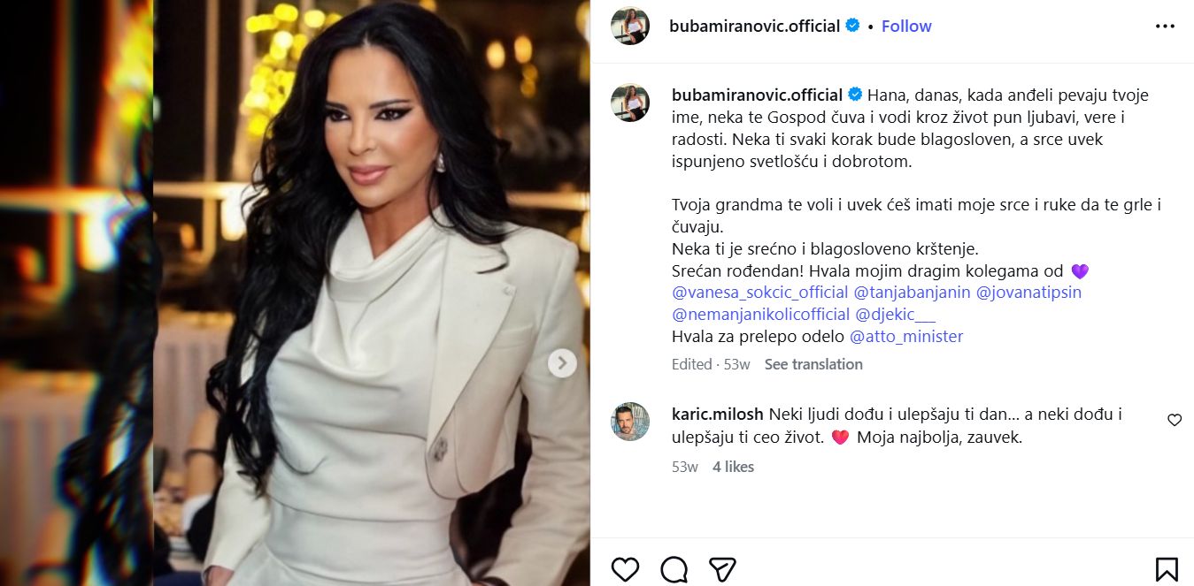Share the post with the paper plane icon
The width and height of the screenshot is (1194, 586).
click(x=722, y=569)
